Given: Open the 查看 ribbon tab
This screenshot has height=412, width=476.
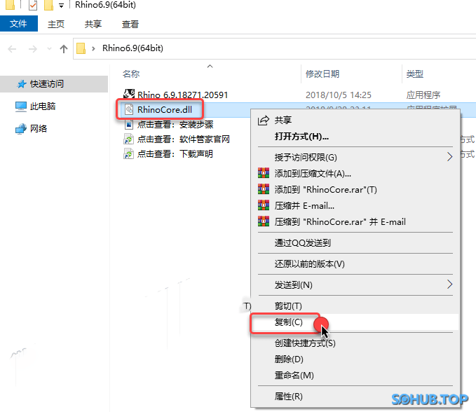Looking at the screenshot, I should pos(130,24).
